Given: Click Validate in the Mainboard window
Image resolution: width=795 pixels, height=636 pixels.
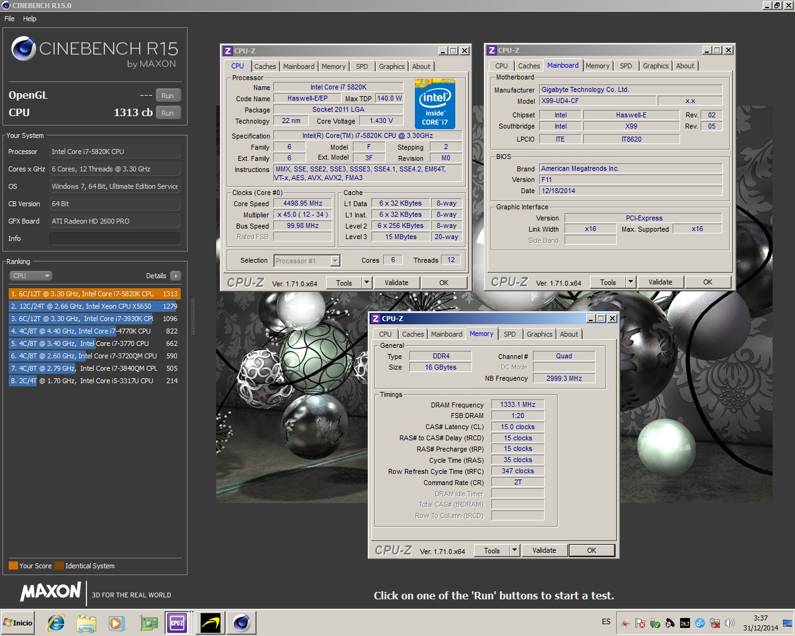Looking at the screenshot, I should click(x=660, y=282).
